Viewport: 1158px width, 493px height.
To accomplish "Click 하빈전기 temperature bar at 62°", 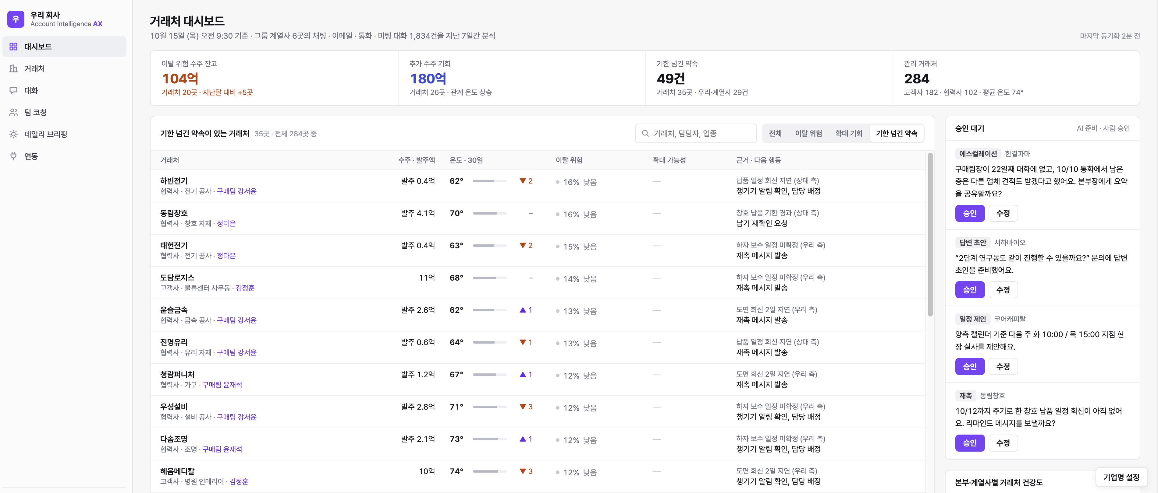I will click(489, 181).
